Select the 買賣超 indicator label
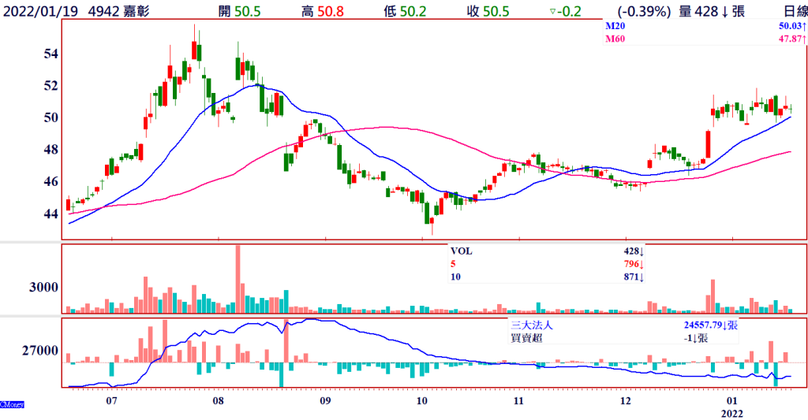Viewport: 808px width, 420px height. (526, 338)
